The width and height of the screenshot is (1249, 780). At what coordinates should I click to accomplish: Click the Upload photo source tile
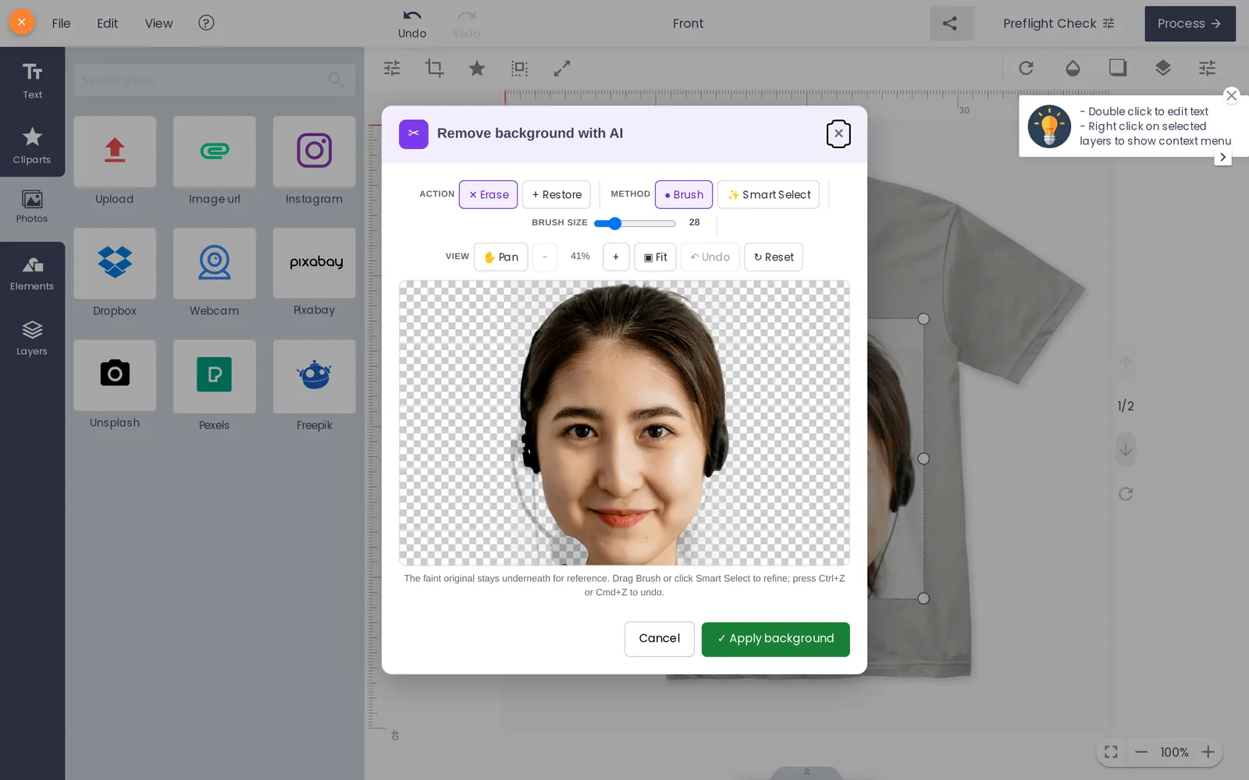tap(115, 151)
